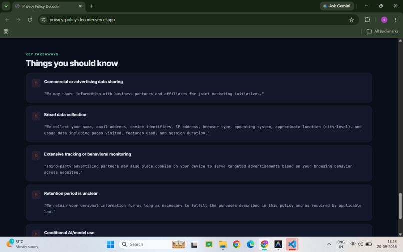
Task: Open Visual Studio Code from the taskbar
Action: (292, 244)
